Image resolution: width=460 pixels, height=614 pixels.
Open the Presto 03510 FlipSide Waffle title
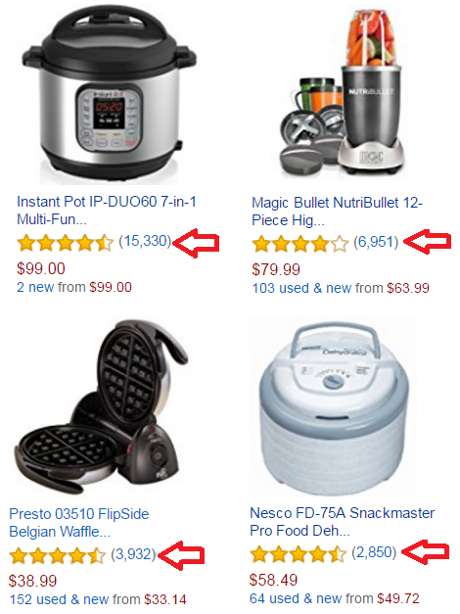pos(79,523)
